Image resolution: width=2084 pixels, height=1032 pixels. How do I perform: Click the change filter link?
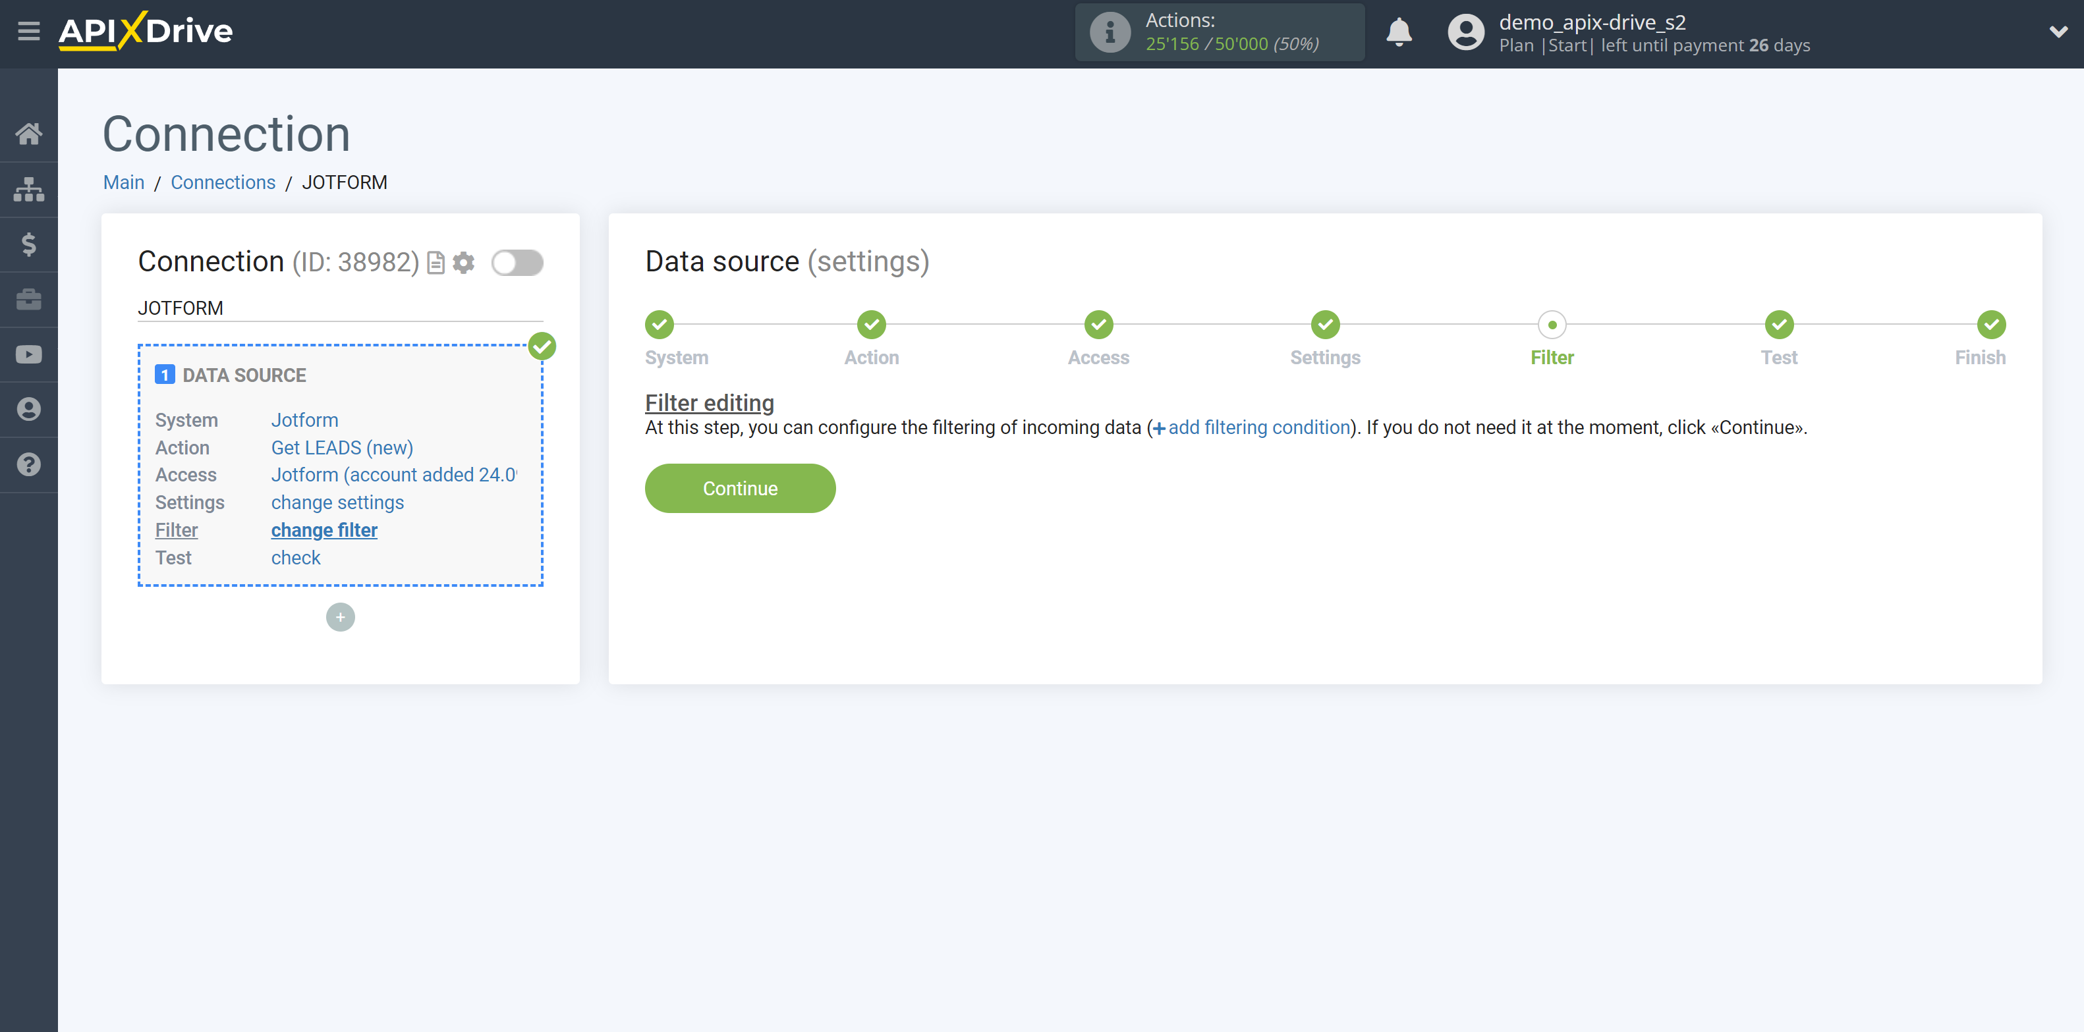pyautogui.click(x=324, y=530)
